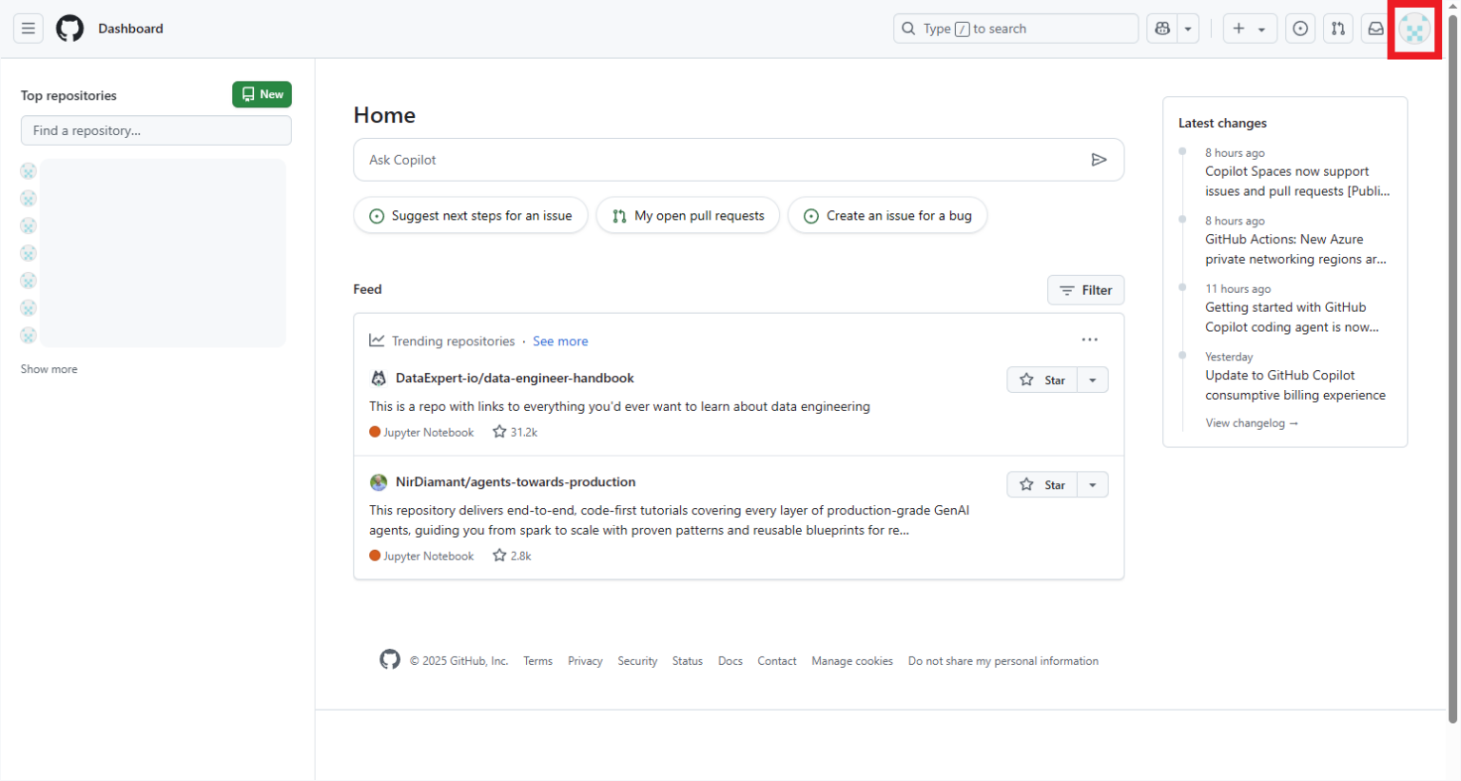View your issues via the issue icon
Screen dimensions: 1461x781
click(x=1300, y=28)
